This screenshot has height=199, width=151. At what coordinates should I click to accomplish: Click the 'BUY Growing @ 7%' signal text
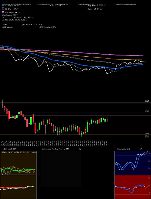click(47, 27)
